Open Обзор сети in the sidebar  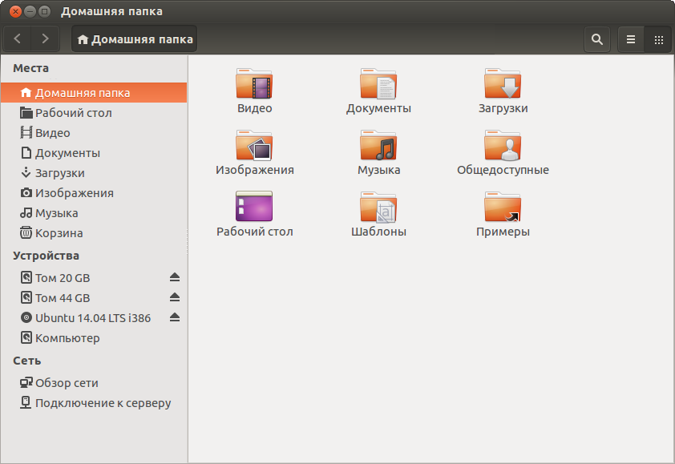tap(94, 382)
